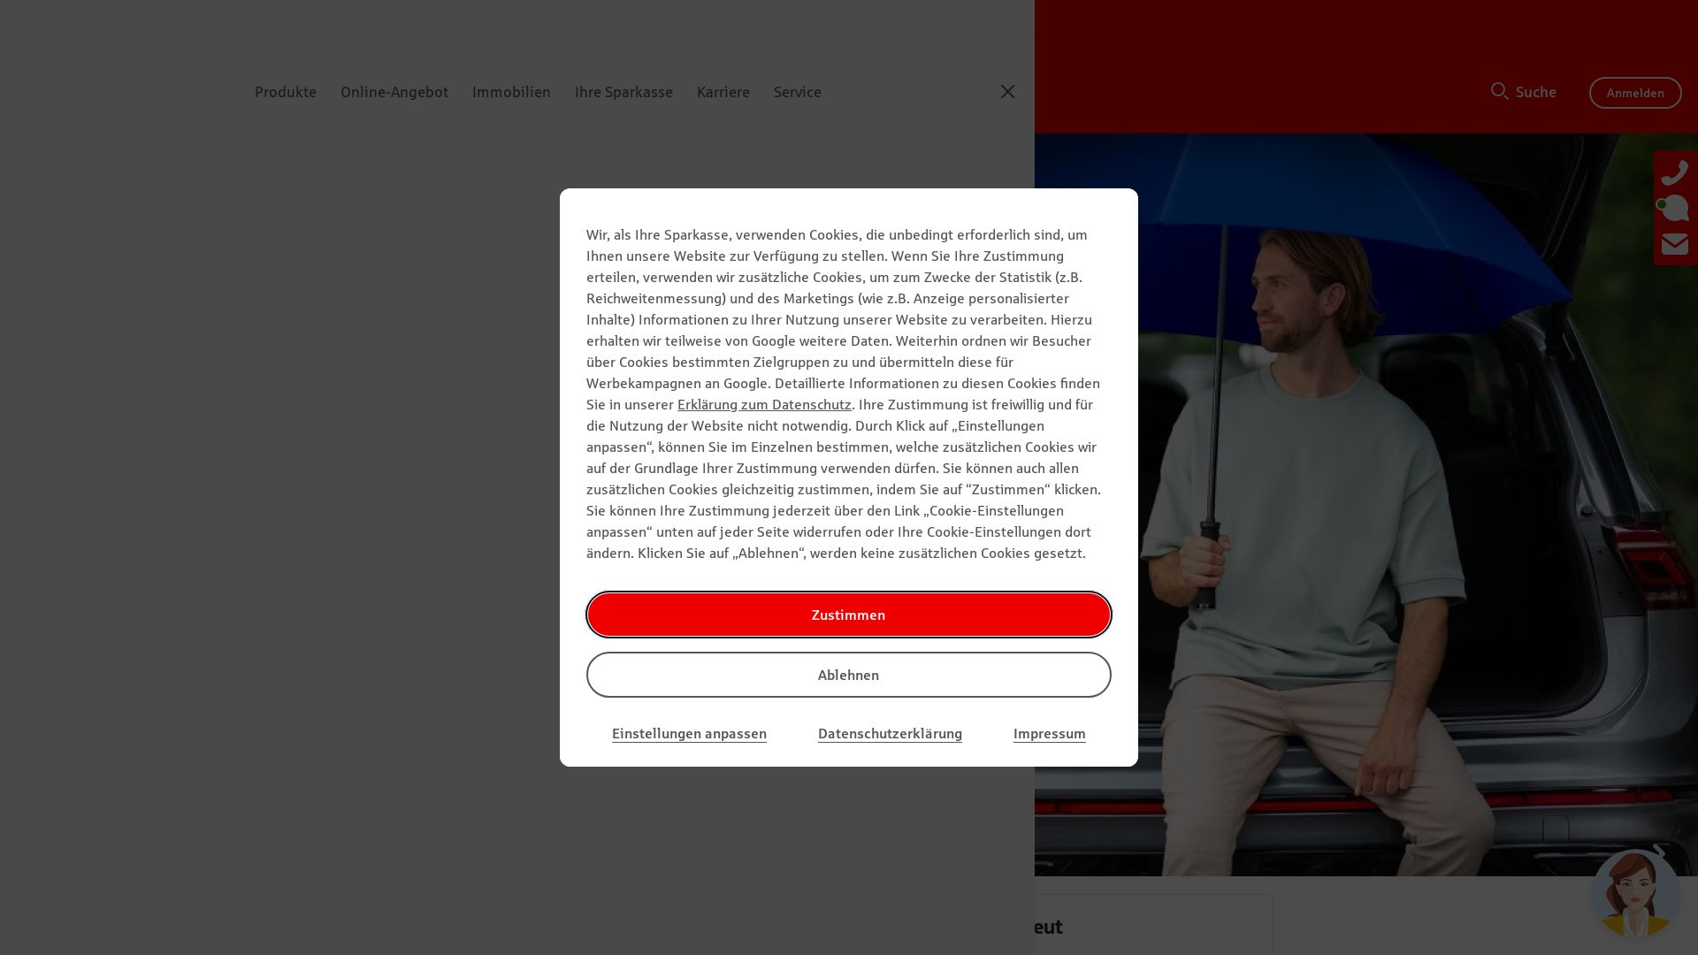1698x955 pixels.
Task: Open the Impressum link
Action: click(1050, 733)
